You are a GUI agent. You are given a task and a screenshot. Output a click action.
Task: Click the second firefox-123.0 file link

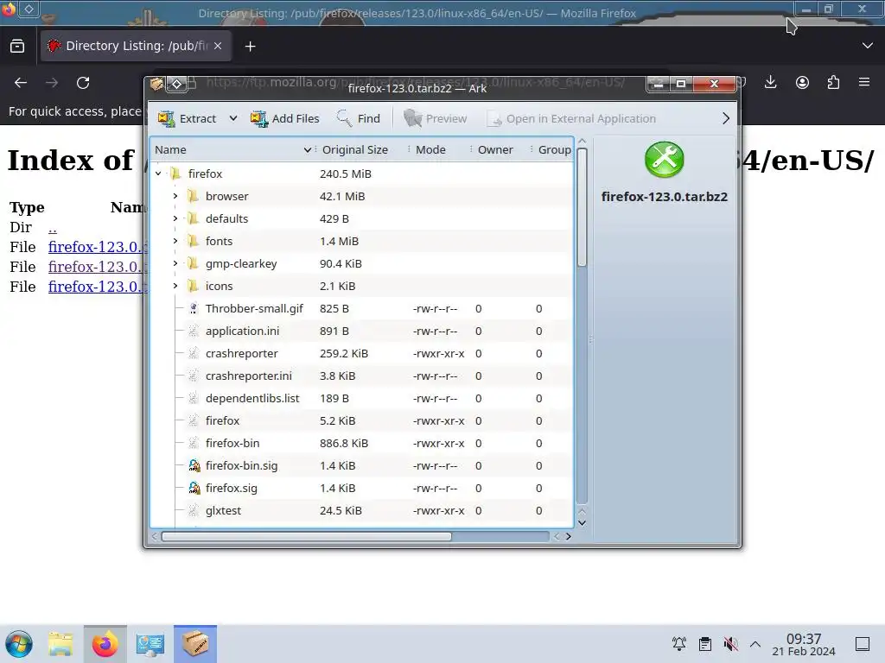click(98, 267)
